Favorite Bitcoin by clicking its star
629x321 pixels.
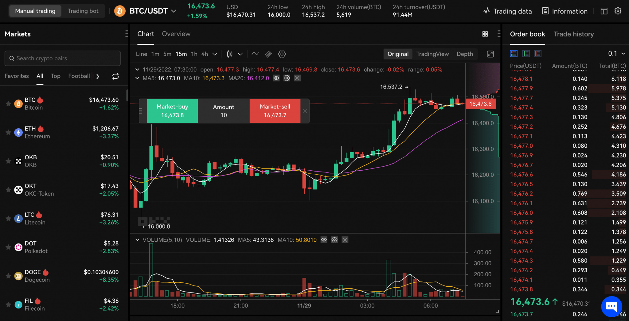(8, 104)
